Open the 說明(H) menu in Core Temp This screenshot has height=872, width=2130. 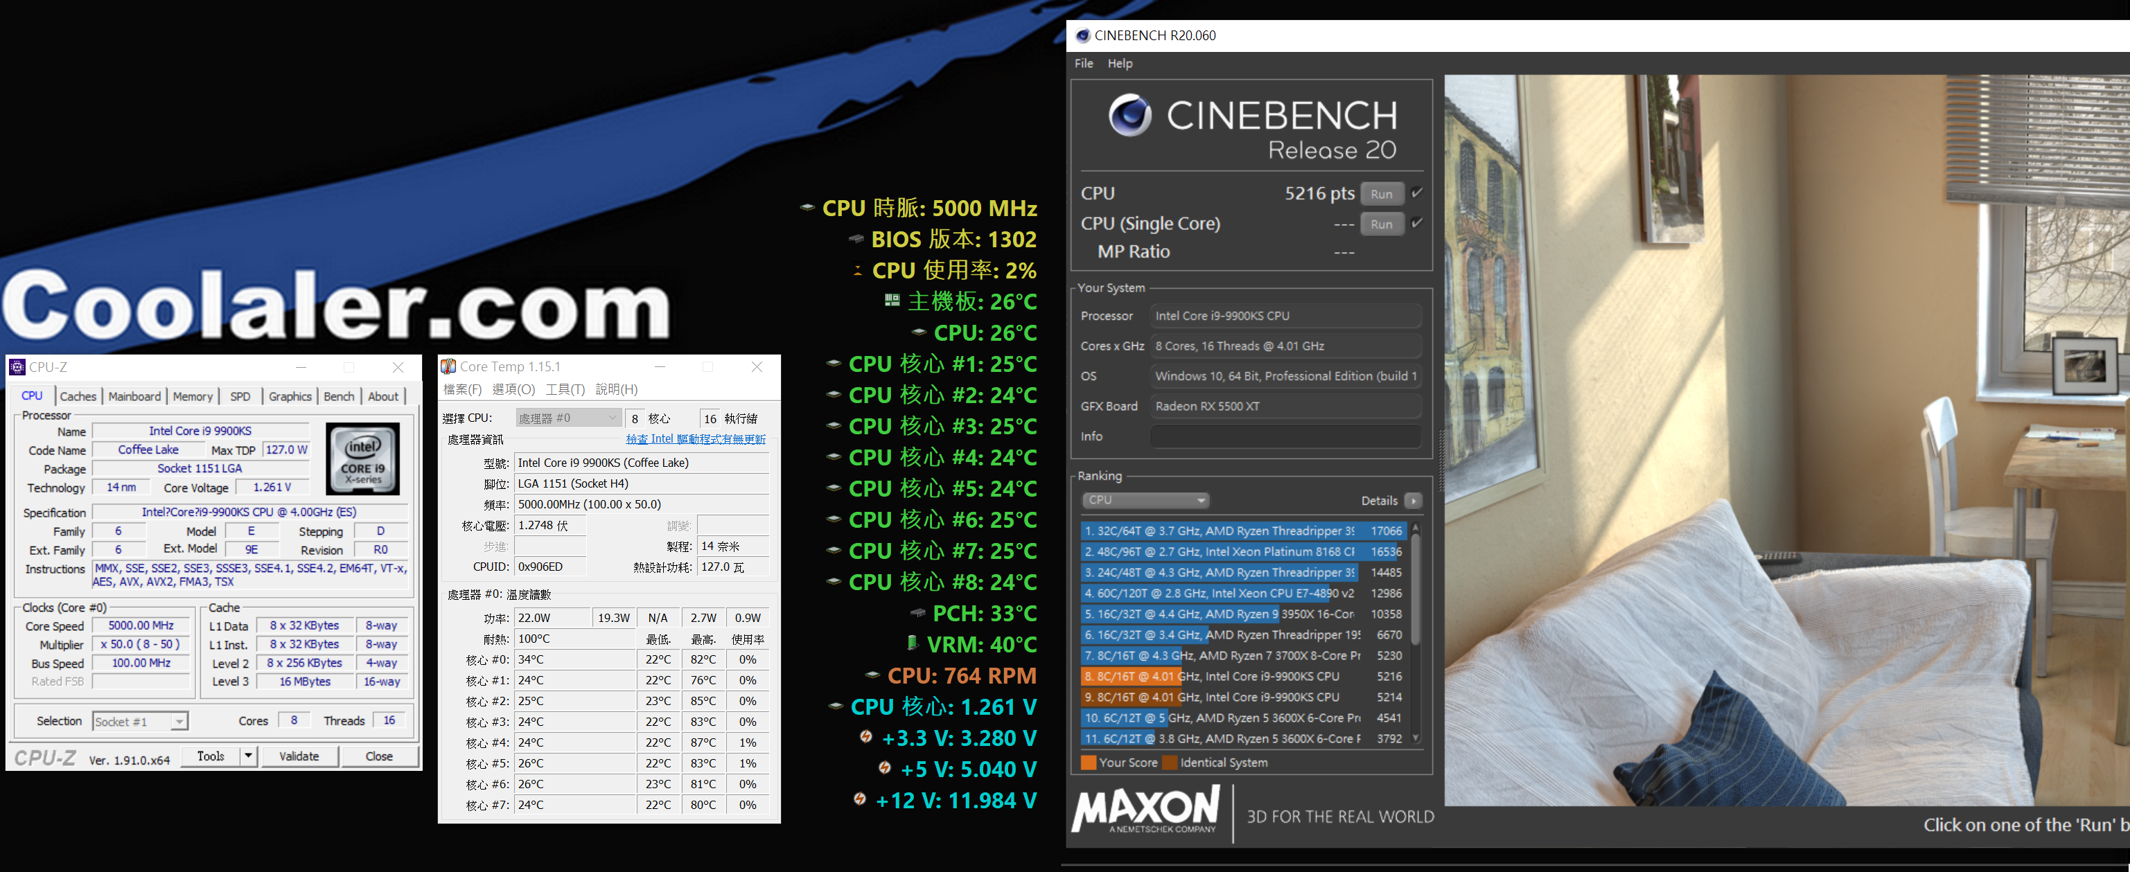[617, 389]
